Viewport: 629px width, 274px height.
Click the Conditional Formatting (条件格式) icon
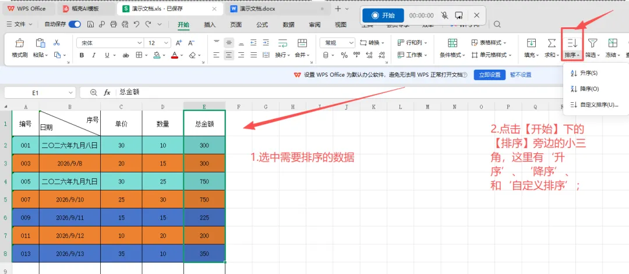453,43
